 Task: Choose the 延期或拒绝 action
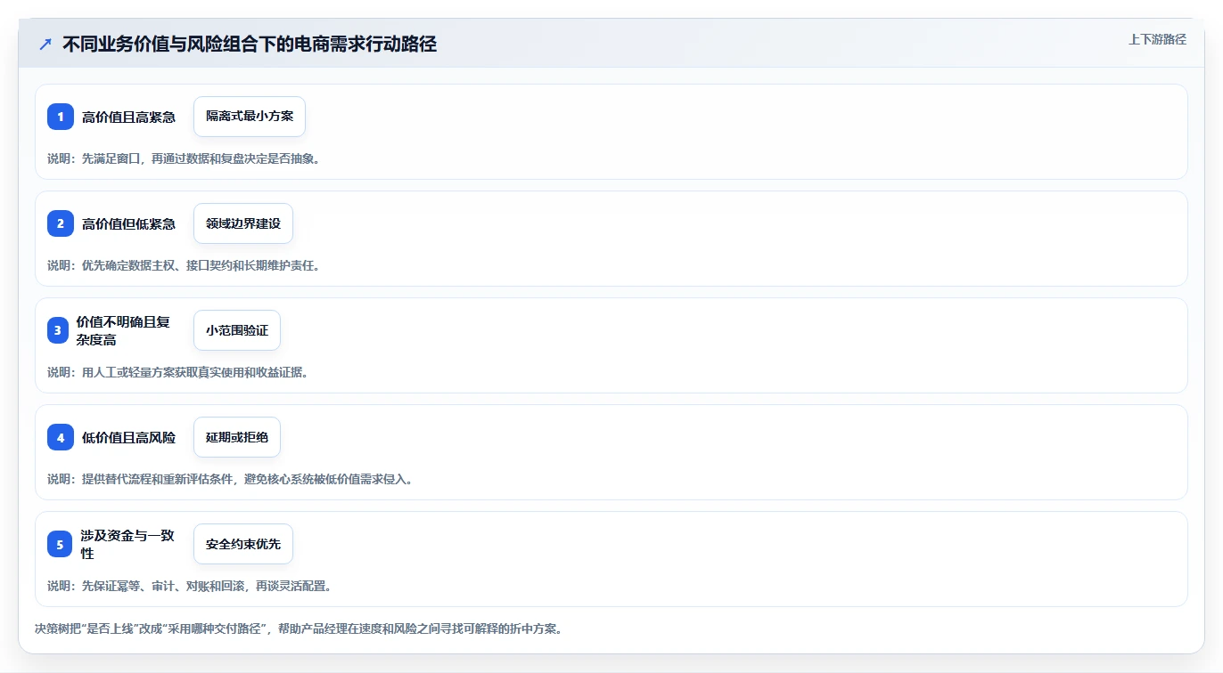click(237, 437)
